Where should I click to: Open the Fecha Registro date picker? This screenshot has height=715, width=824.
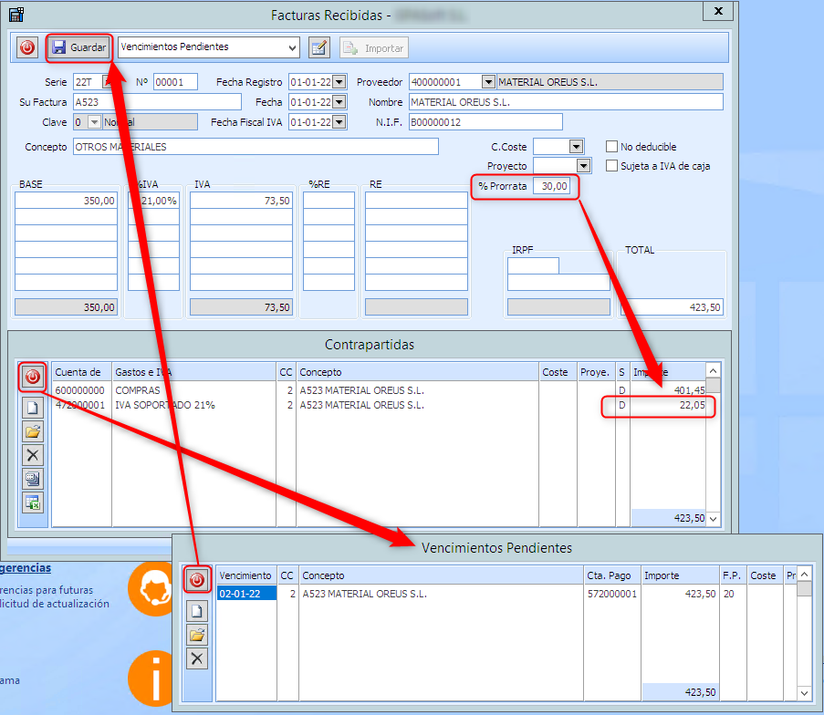pyautogui.click(x=339, y=82)
